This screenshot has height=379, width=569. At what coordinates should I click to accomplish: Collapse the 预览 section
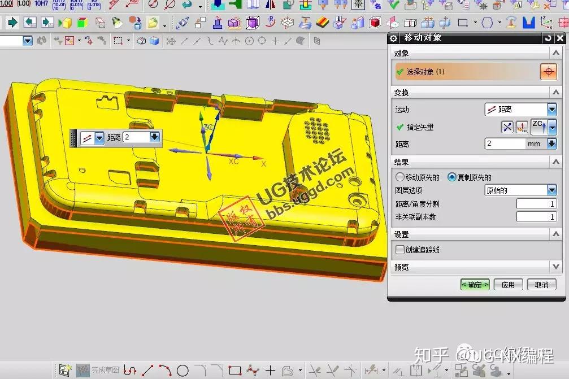click(557, 266)
